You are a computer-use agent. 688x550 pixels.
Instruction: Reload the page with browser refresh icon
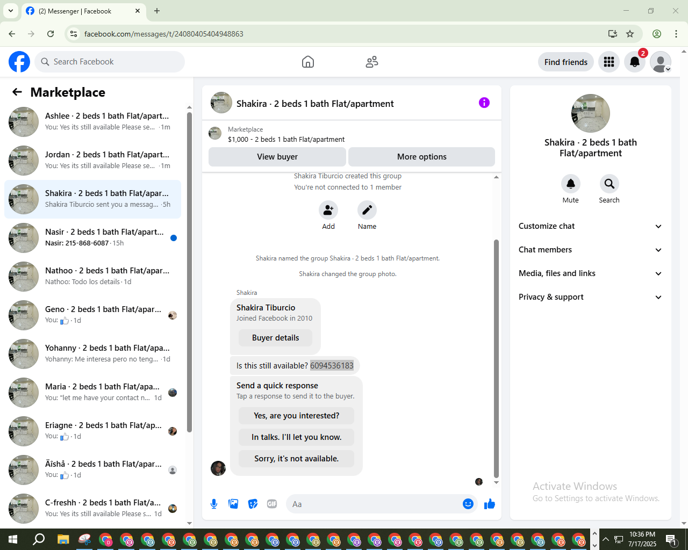point(51,34)
